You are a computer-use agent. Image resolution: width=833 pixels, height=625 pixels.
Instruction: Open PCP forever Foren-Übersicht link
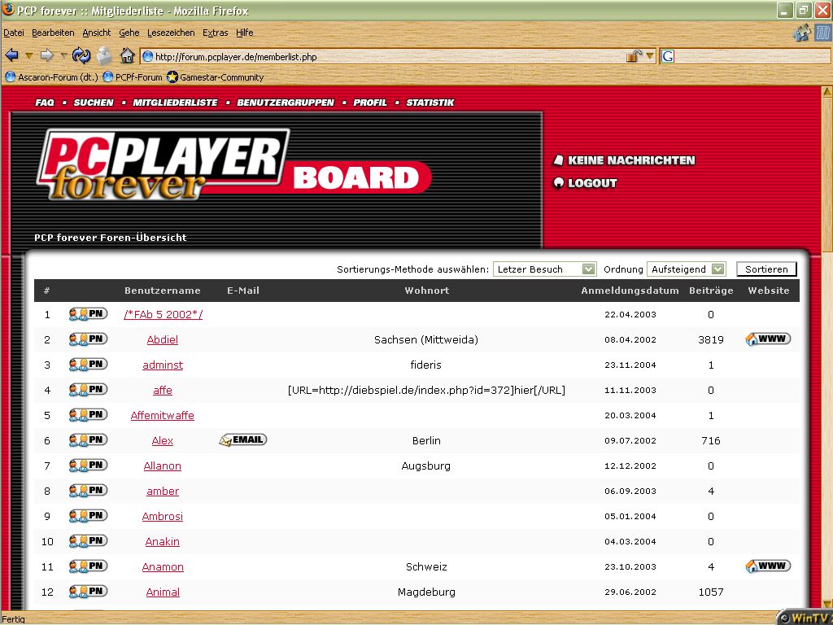111,238
